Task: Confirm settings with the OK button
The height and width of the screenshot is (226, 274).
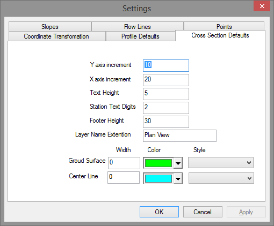Action: (159, 212)
